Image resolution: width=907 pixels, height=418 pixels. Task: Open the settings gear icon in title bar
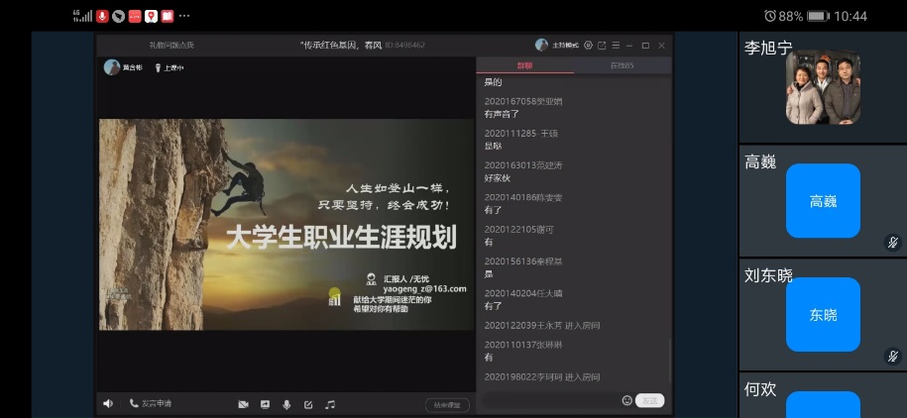click(x=588, y=45)
